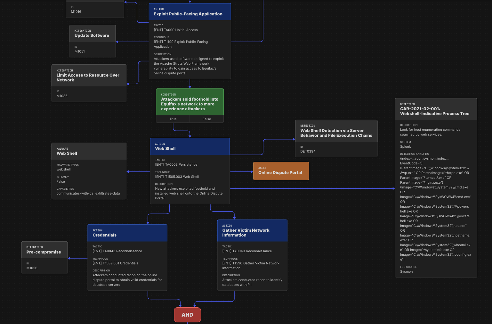
Task: Click the orange Online Dispute Portal asset node
Action: tap(281, 171)
